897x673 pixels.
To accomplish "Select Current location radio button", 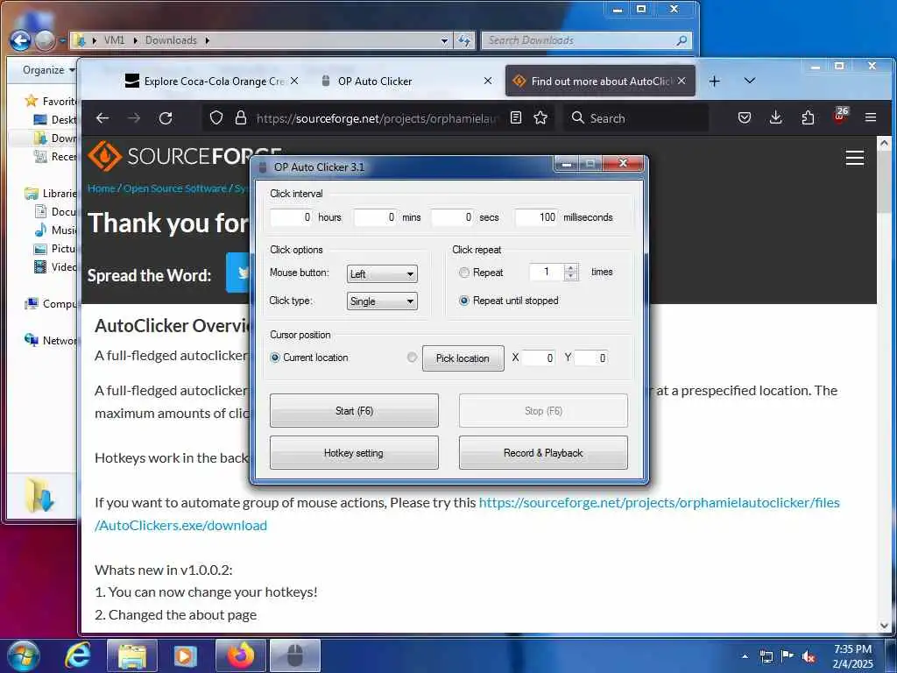I will point(274,358).
